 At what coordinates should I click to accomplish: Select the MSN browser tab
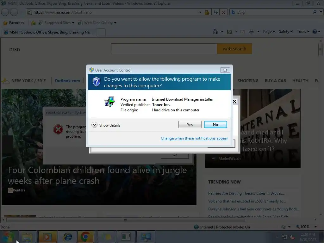(x=49, y=32)
